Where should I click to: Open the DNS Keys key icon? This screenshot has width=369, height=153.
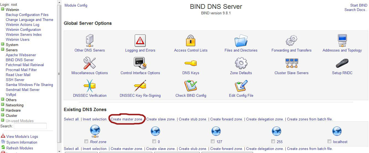point(191,63)
